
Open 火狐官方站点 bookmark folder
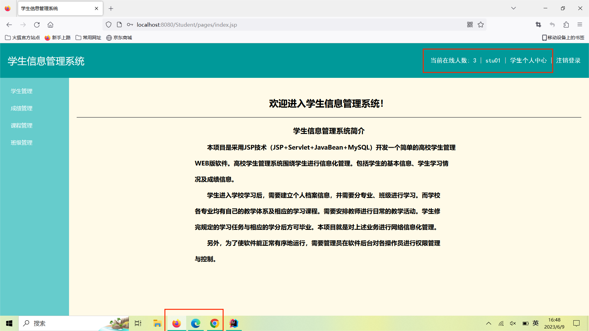[22, 37]
